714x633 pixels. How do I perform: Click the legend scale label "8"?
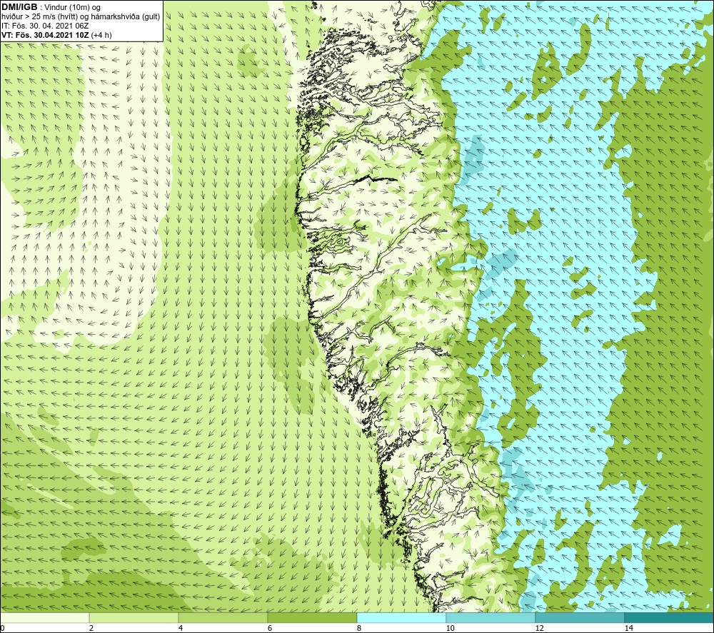[359, 628]
